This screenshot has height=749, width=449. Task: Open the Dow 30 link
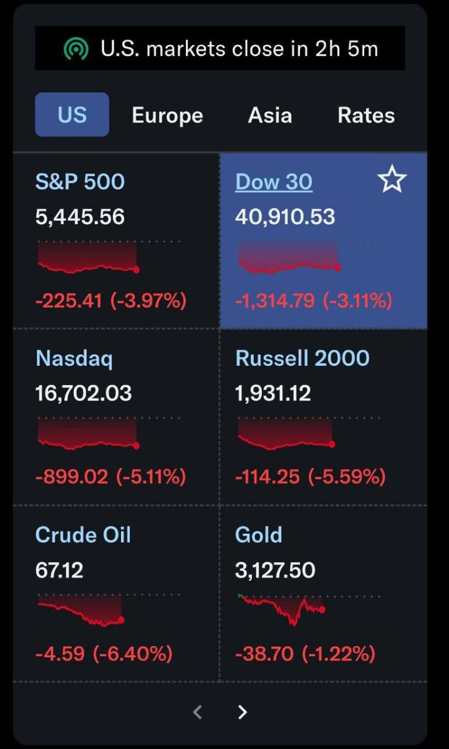pos(274,182)
